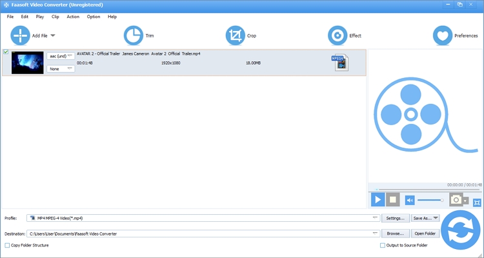Screen dimensions: 484x258
Task: Mute the preview volume speaker icon
Action: [x=410, y=201]
